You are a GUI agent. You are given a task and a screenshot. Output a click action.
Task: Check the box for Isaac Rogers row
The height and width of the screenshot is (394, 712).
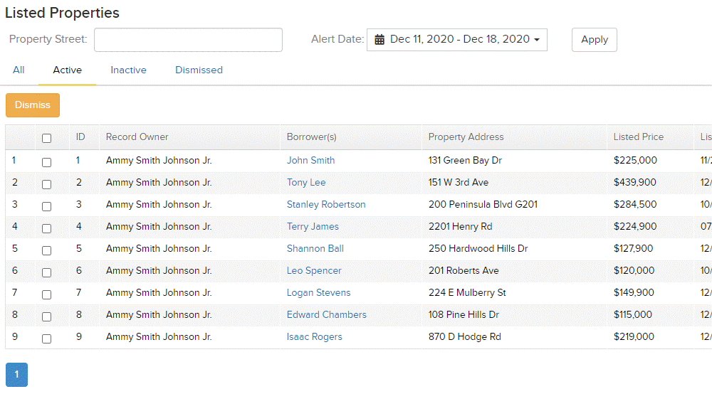tap(46, 339)
